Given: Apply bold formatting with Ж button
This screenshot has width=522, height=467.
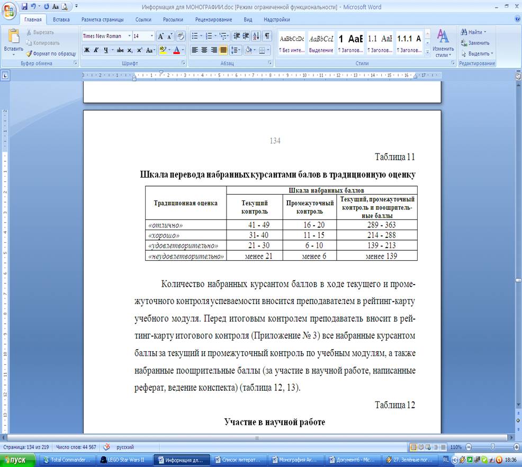Looking at the screenshot, I should click(x=87, y=50).
